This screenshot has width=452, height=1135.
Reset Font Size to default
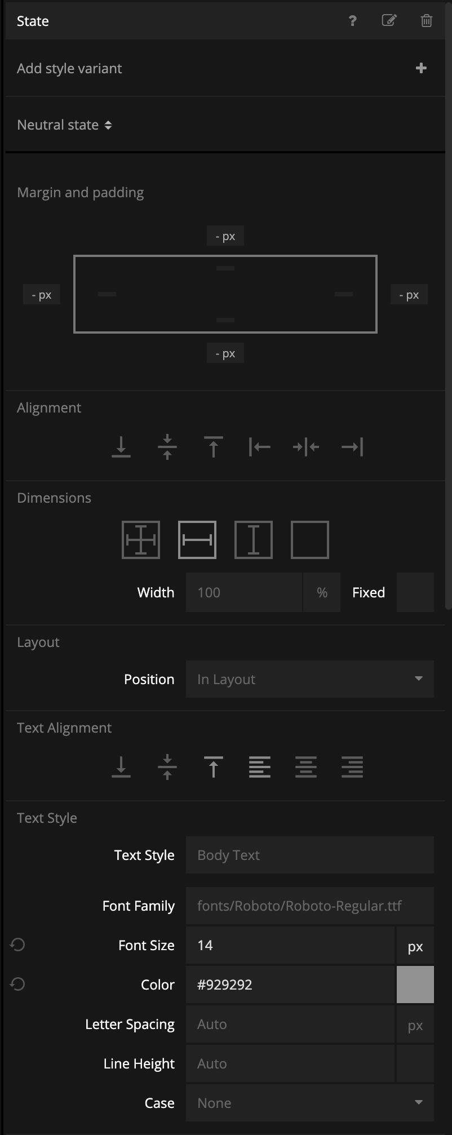17,945
